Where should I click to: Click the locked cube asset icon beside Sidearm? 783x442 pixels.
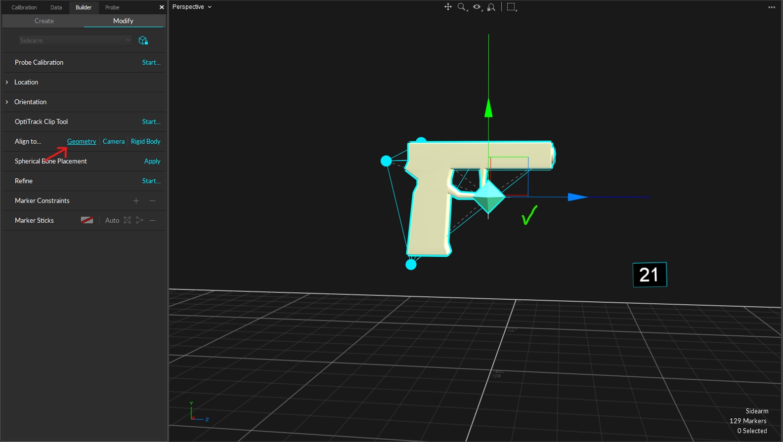[x=143, y=40]
